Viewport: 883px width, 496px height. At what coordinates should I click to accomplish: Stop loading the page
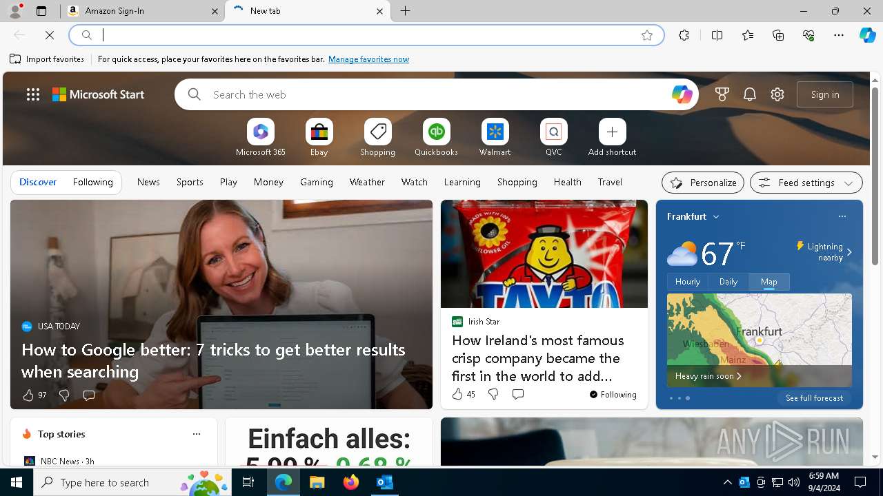point(50,35)
